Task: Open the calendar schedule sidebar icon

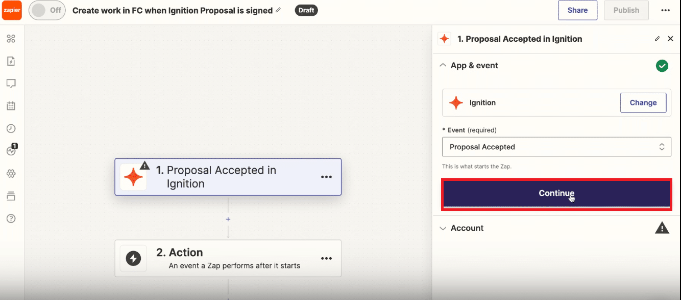Action: pos(11,106)
